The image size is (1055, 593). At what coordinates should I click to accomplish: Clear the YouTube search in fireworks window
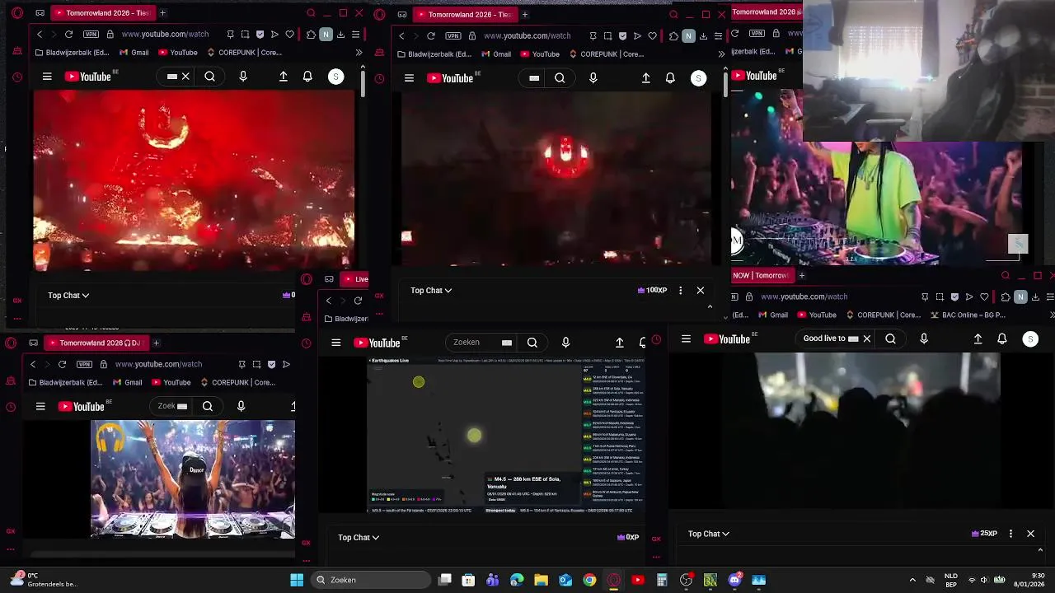(185, 77)
